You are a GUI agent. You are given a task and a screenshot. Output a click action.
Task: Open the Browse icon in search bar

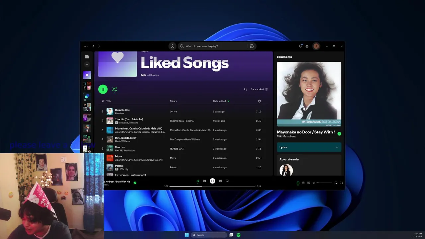point(252,46)
